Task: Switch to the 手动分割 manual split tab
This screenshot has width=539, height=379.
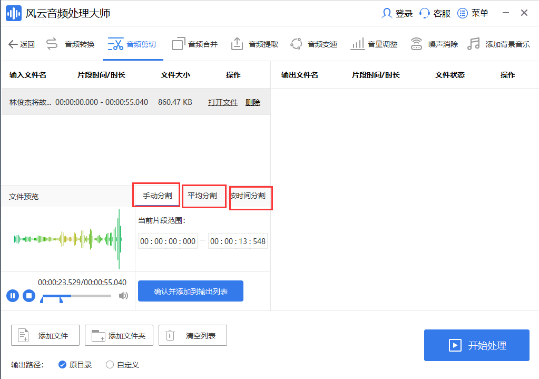Action: tap(157, 196)
